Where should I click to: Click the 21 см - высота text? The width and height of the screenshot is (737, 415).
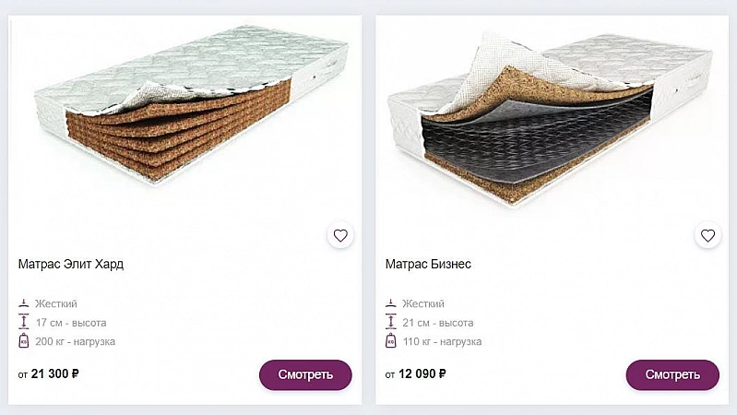click(438, 323)
